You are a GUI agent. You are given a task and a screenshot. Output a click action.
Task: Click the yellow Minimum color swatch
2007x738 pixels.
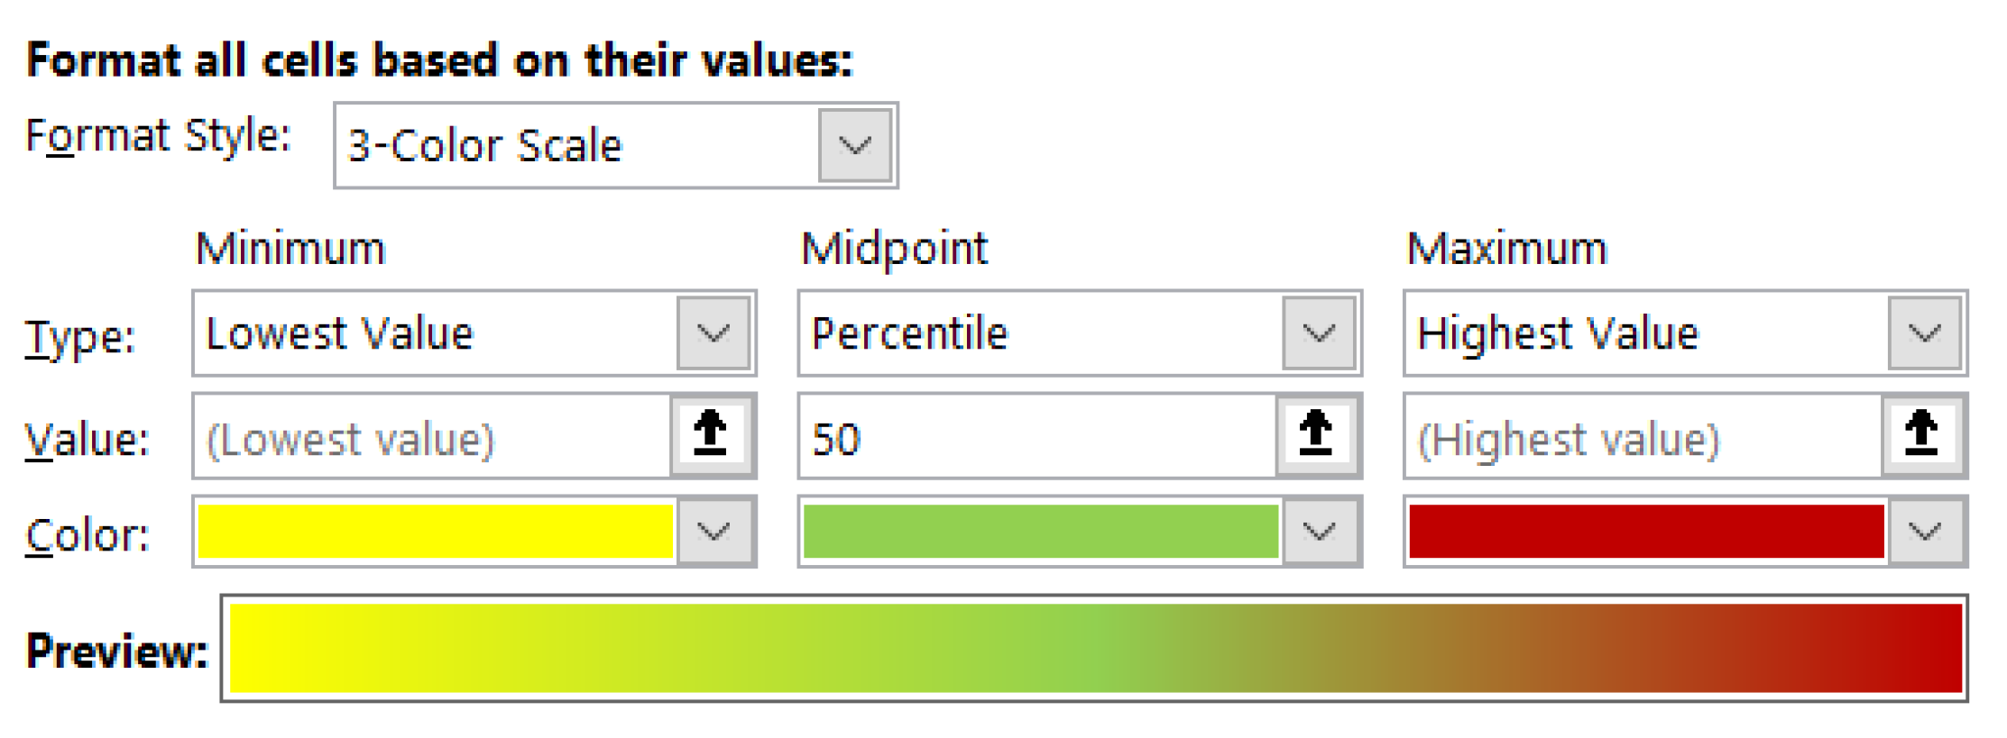(x=435, y=532)
